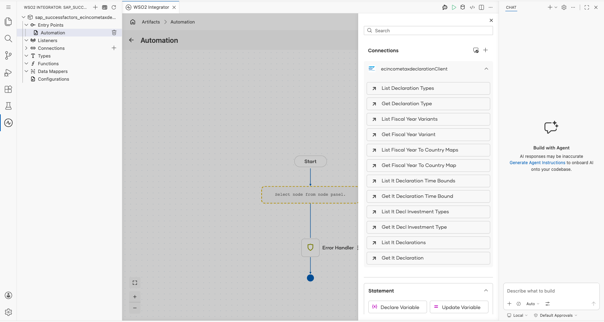Screen dimensions: 604x322
Task: Choose Get Fiscal Year Variant action
Action: point(428,135)
